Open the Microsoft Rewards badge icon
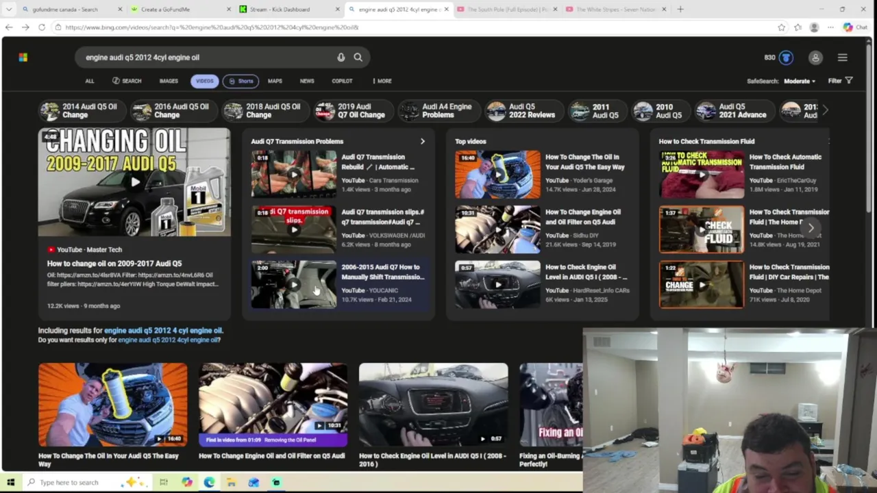 [x=786, y=58]
